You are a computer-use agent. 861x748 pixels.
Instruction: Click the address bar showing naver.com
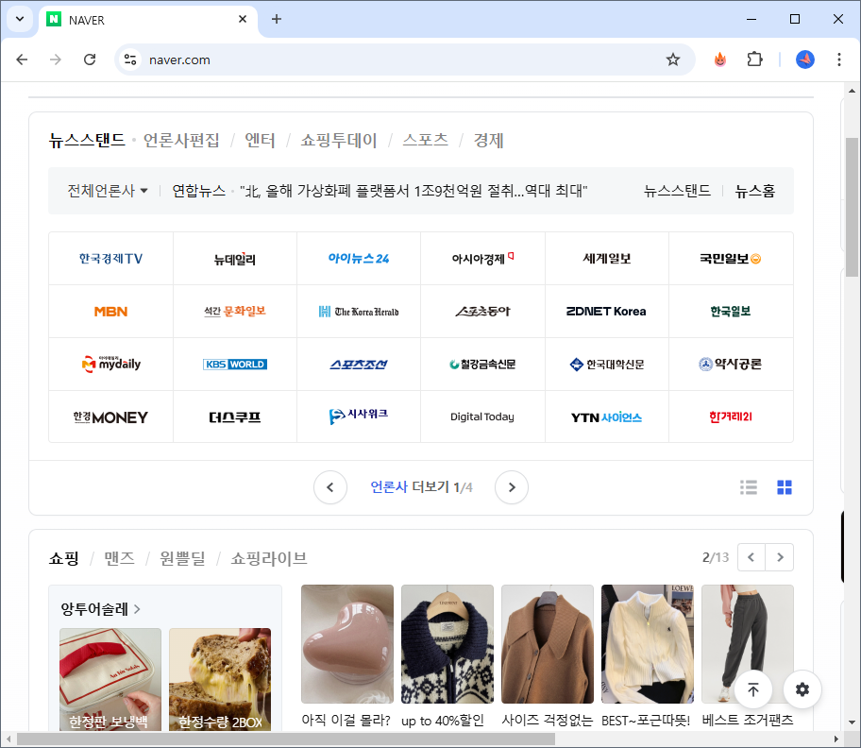click(x=404, y=59)
